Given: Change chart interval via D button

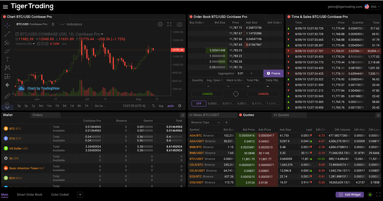Looking at the screenshot, I should point(53,24).
